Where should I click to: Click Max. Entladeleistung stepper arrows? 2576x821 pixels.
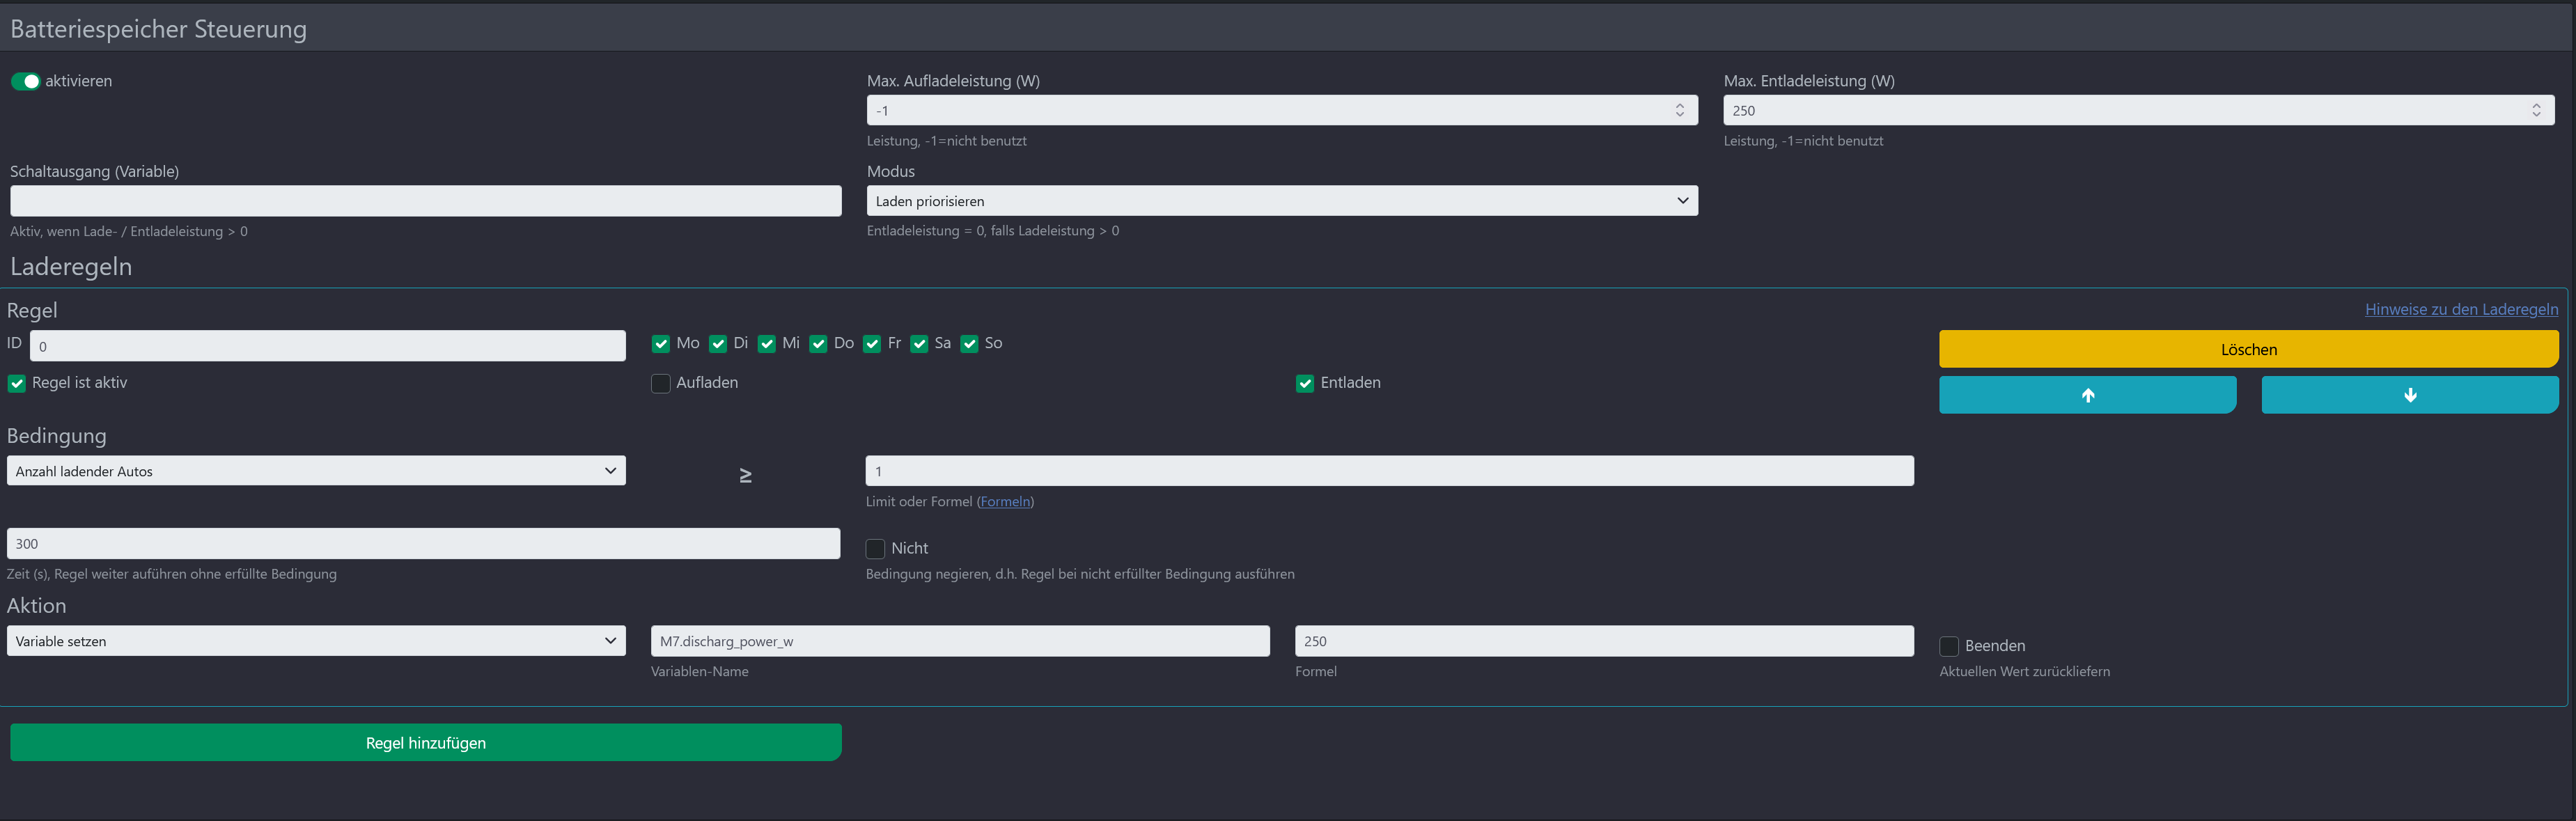2536,110
